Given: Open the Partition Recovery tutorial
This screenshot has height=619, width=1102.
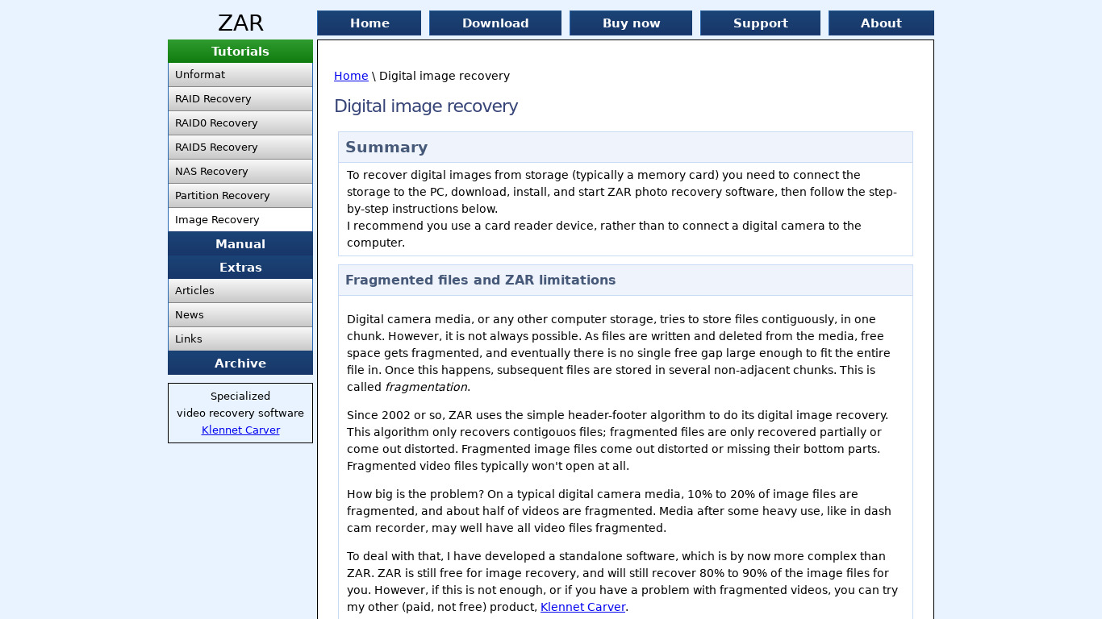Looking at the screenshot, I should point(240,196).
